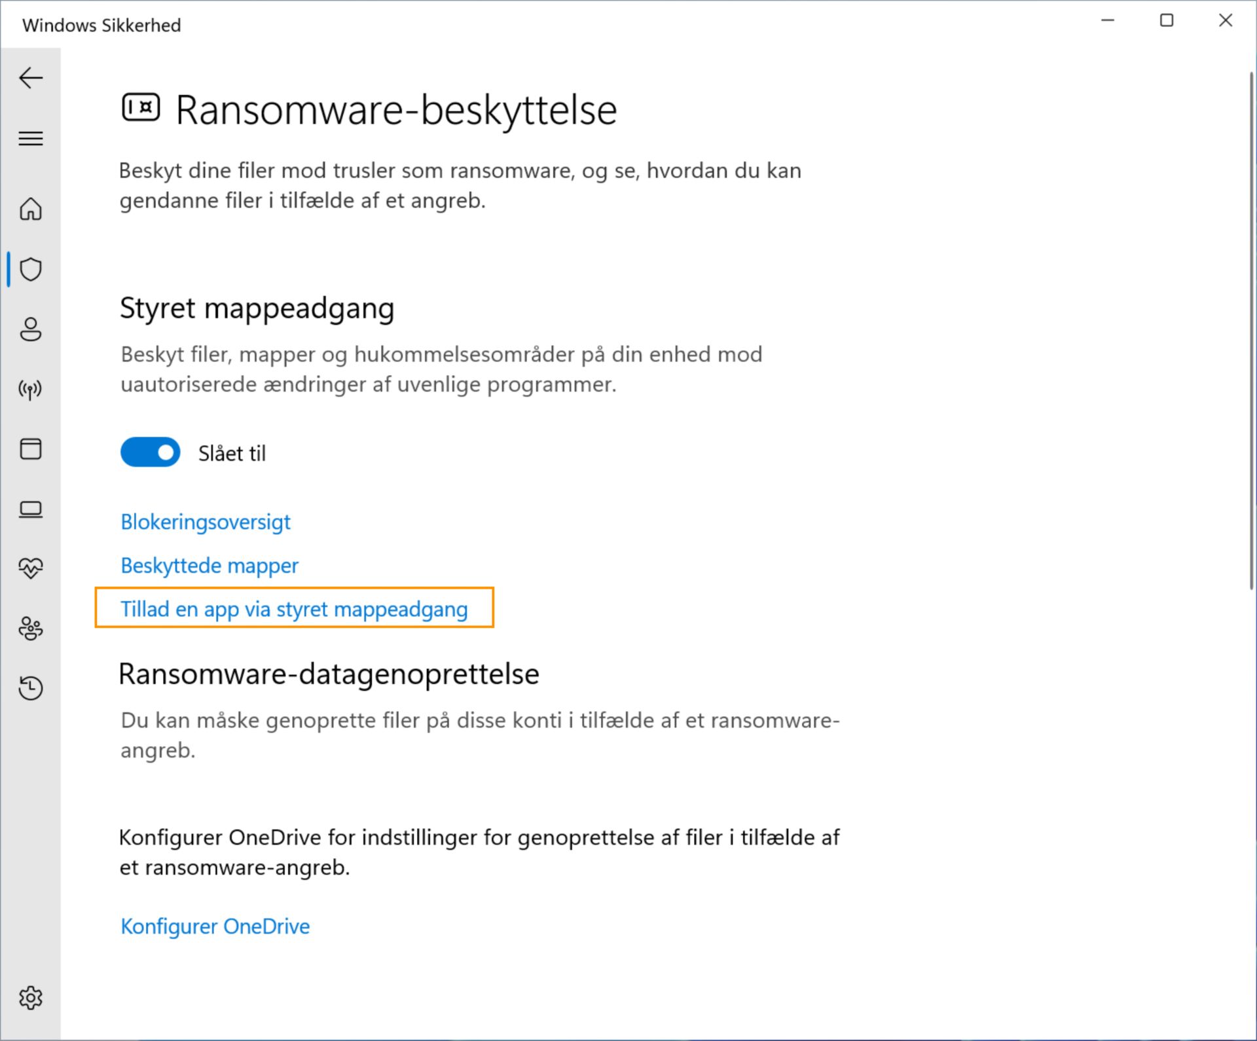Go to the Home icon
1257x1041 pixels.
click(31, 210)
